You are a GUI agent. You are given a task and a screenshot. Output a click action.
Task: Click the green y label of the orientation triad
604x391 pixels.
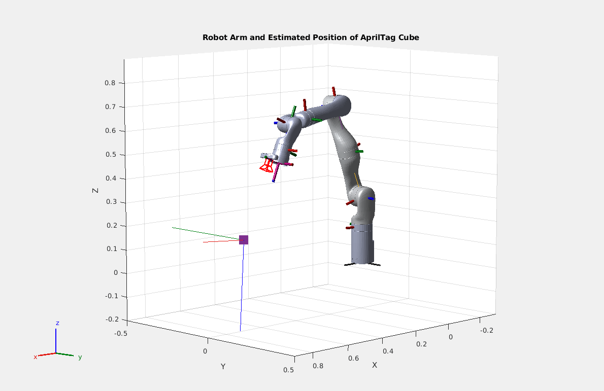(80, 357)
